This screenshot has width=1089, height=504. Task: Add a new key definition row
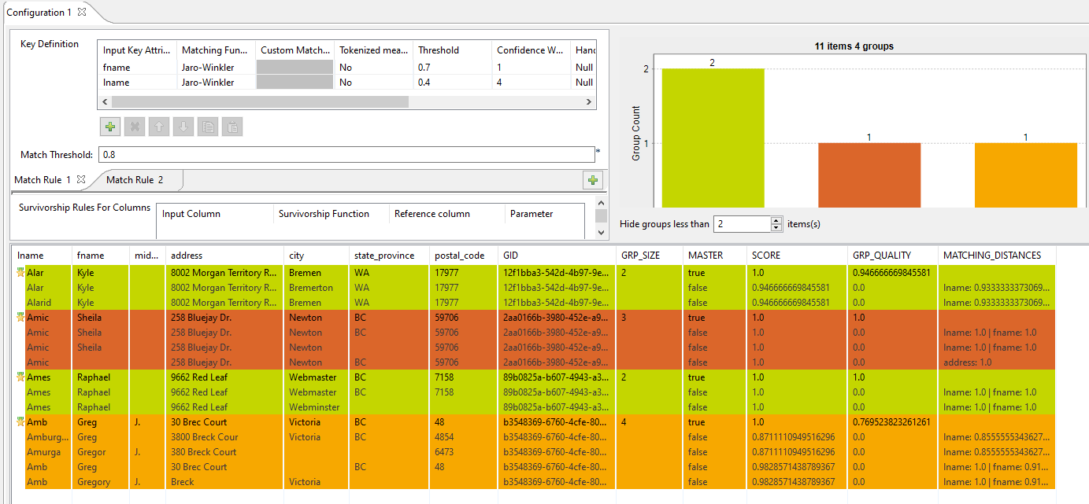click(x=110, y=127)
